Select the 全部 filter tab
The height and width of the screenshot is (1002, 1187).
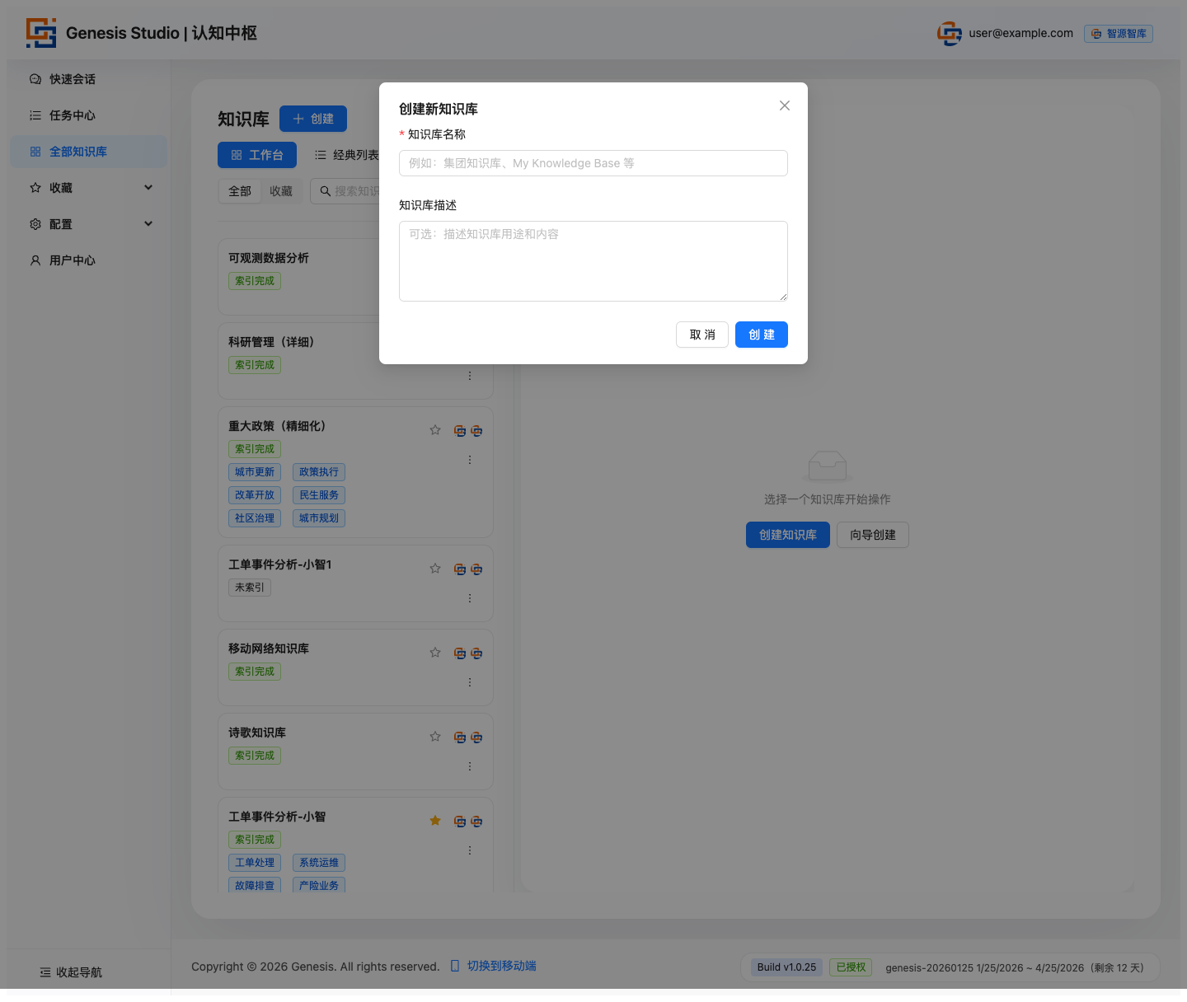point(240,191)
